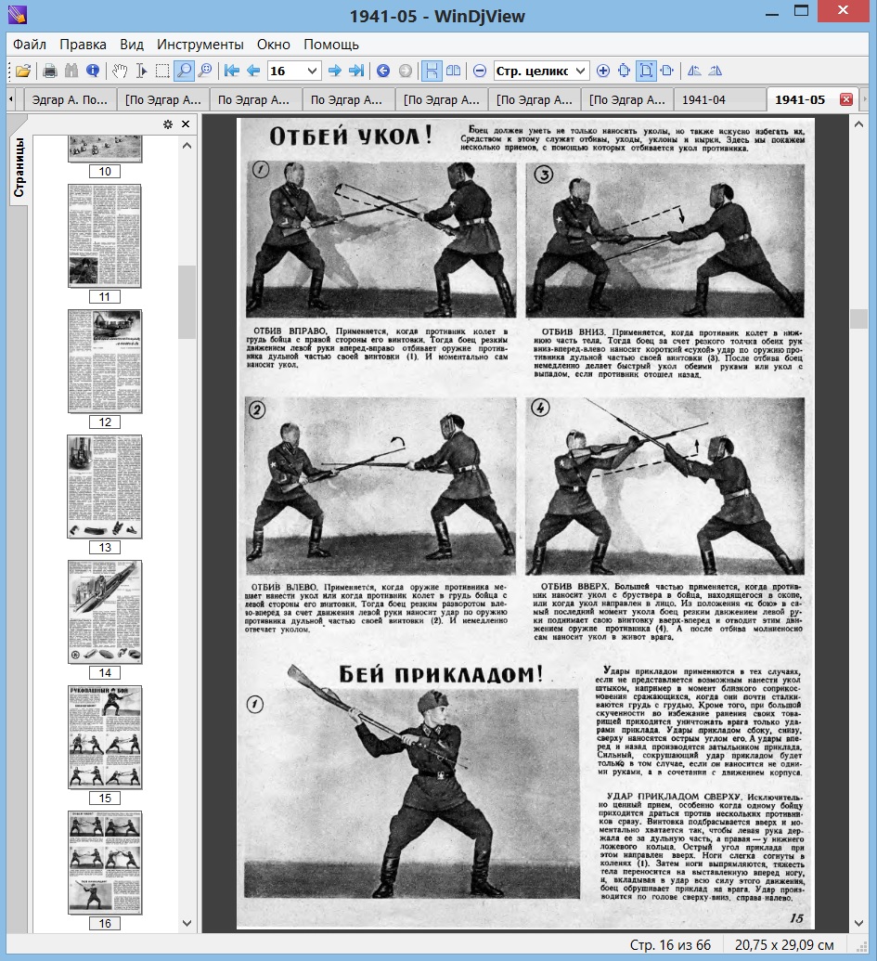This screenshot has height=961, width=877.
Task: Enable the hand drag tool
Action: pos(120,71)
